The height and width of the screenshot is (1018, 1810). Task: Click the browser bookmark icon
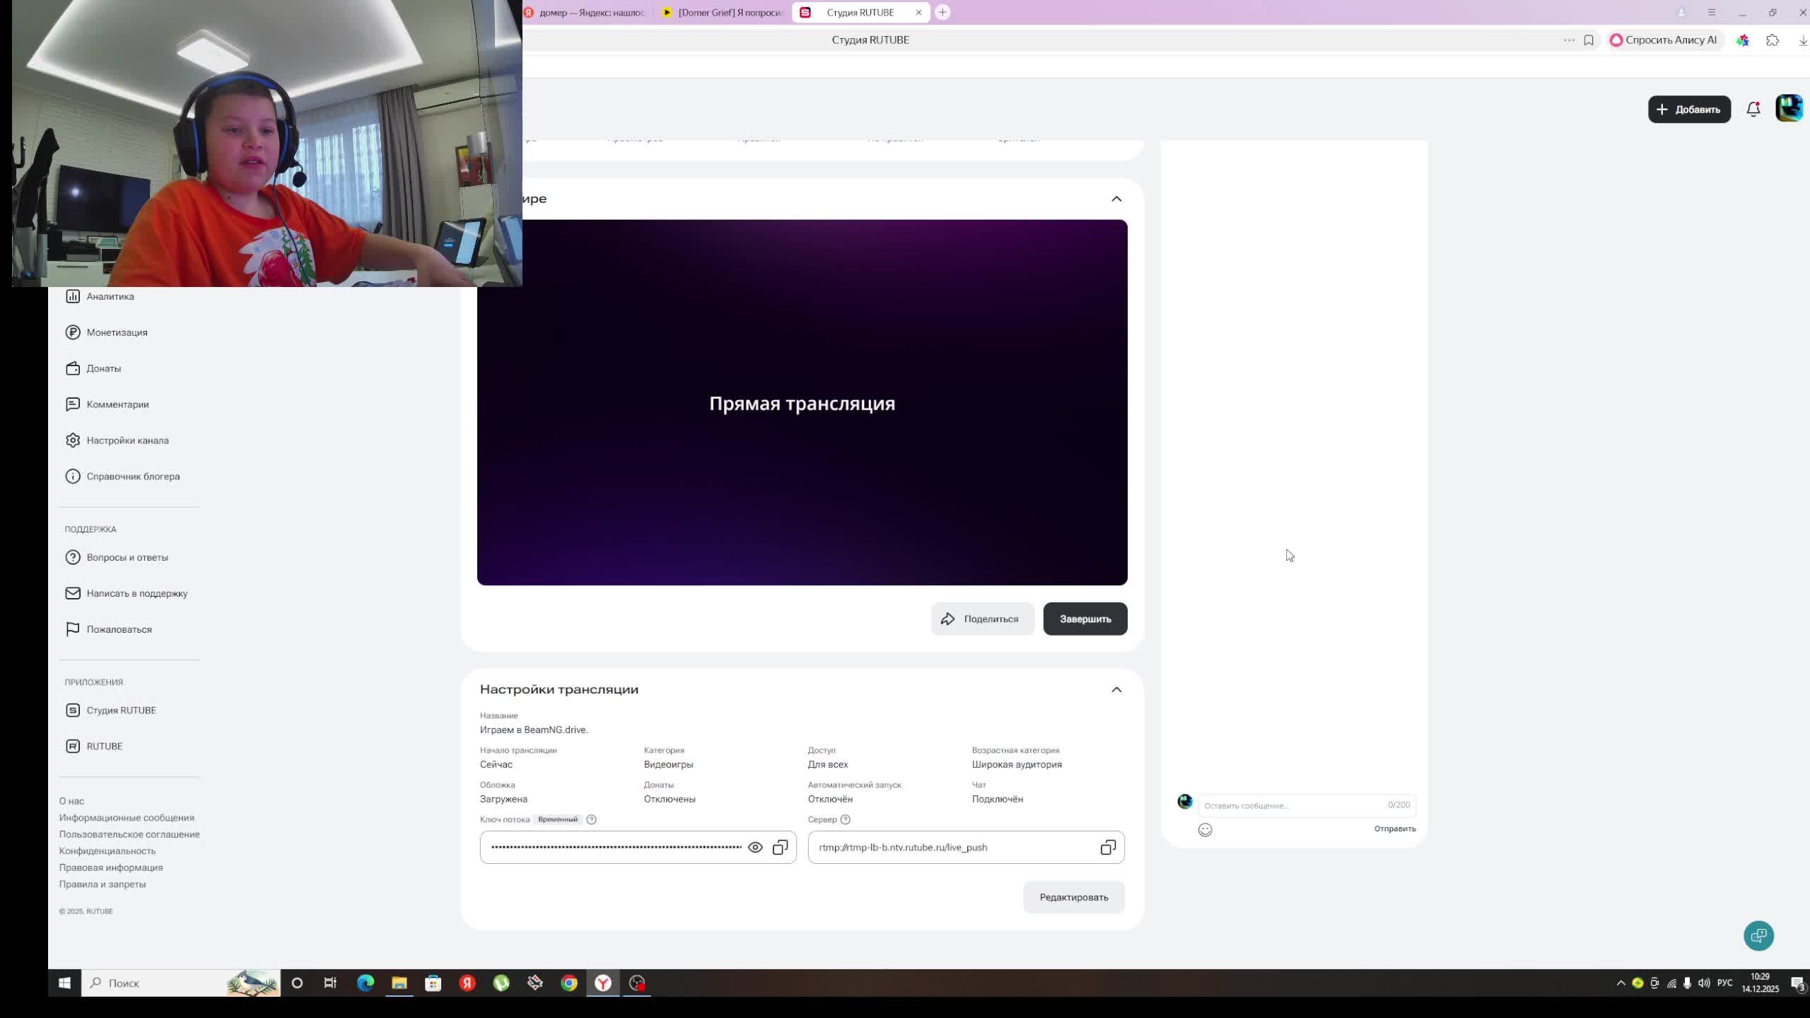pyautogui.click(x=1588, y=40)
